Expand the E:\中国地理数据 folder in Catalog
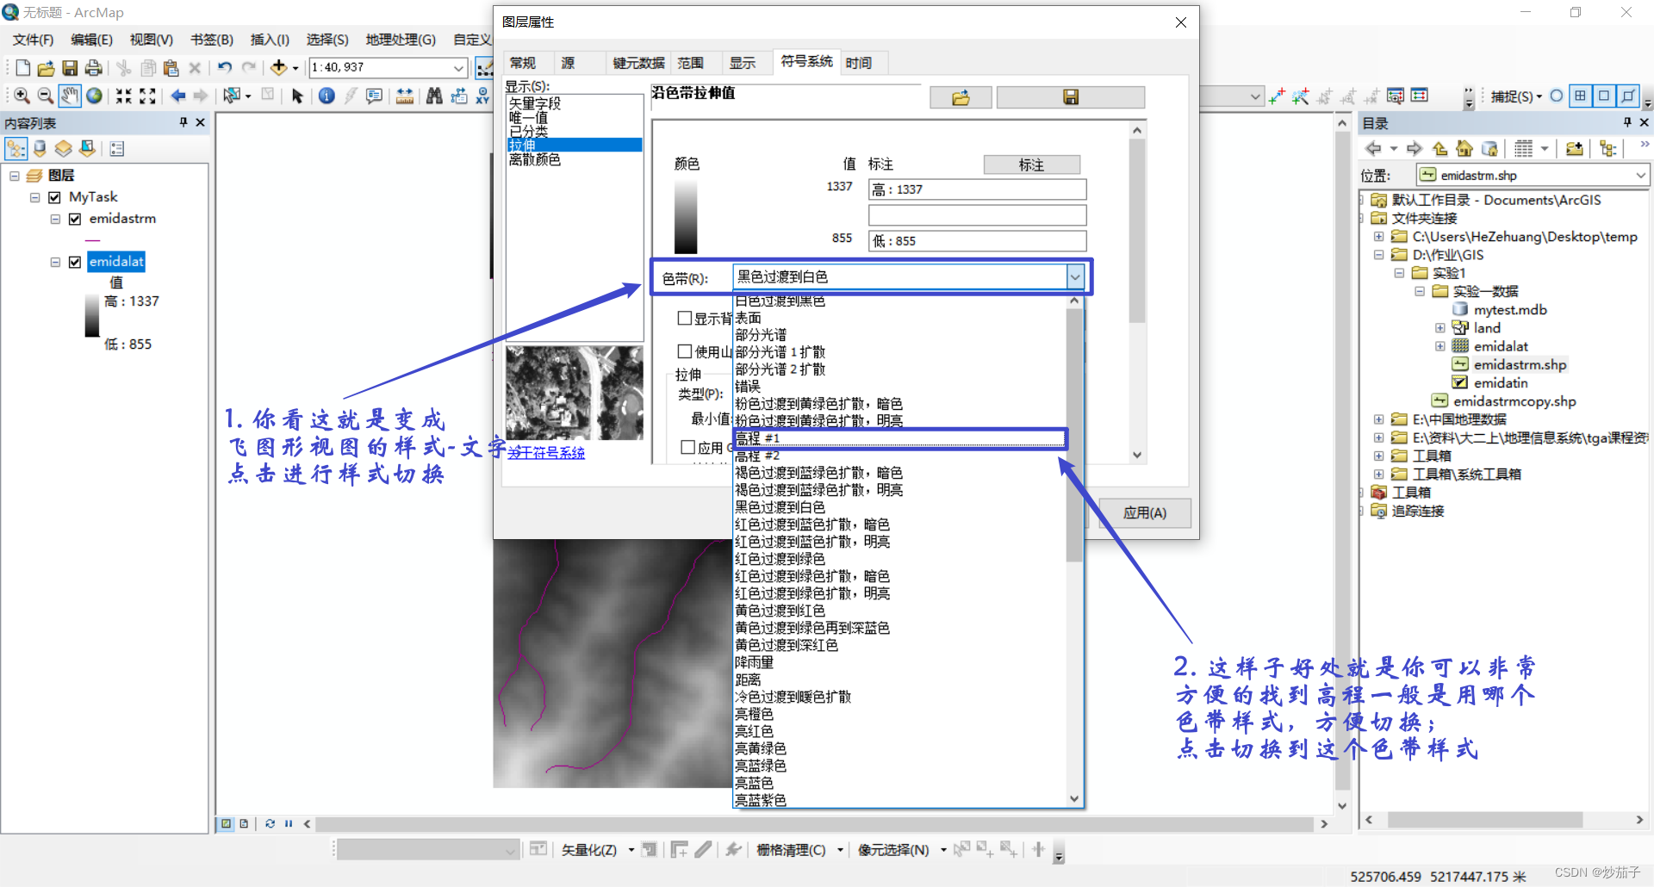This screenshot has height=887, width=1654. click(x=1379, y=419)
